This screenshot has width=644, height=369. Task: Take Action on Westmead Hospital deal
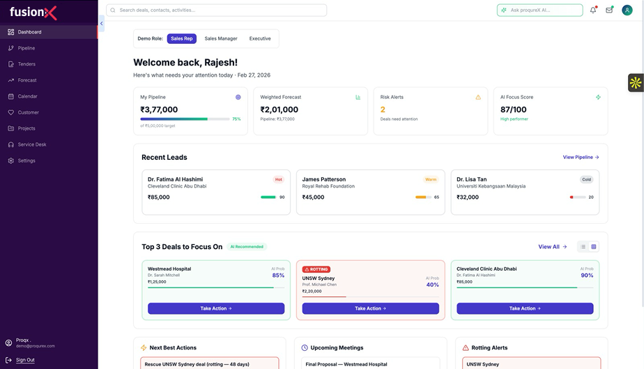(x=216, y=308)
